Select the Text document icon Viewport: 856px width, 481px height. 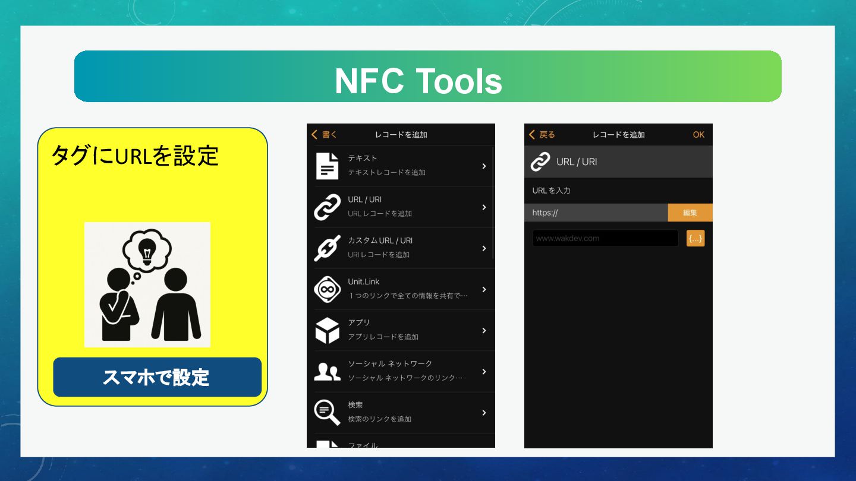tap(327, 166)
